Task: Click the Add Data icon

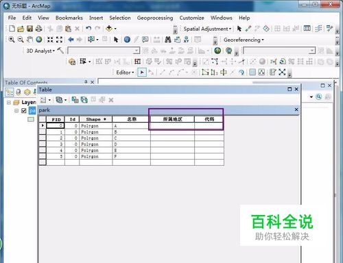Action: coord(109,28)
